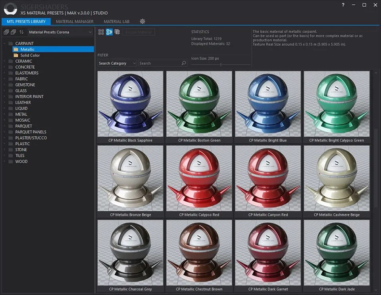Collapse the CARPAINT tree node arrow
Viewport: 381px width, 295px height.
point(4,44)
